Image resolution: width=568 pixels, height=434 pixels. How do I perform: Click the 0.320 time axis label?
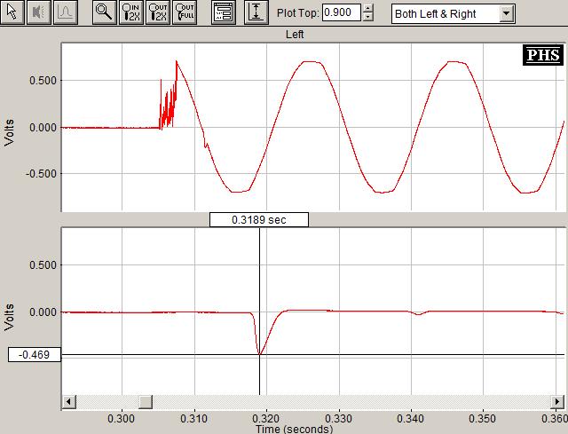pyautogui.click(x=266, y=419)
